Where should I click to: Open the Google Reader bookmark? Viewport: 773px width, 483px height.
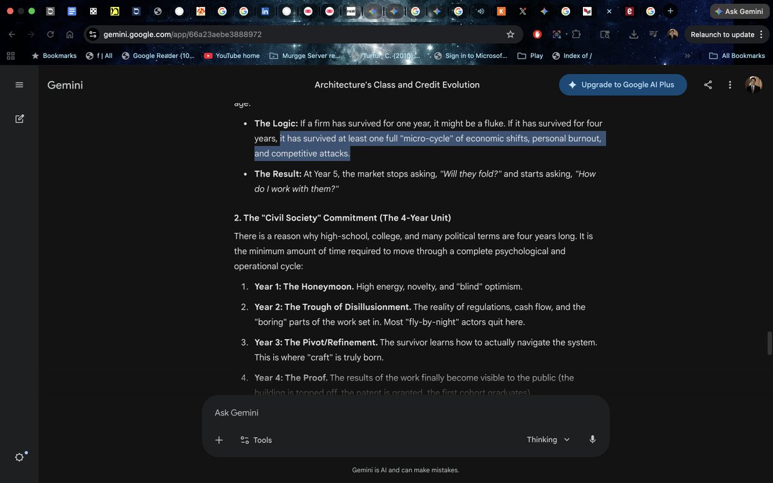pyautogui.click(x=158, y=56)
